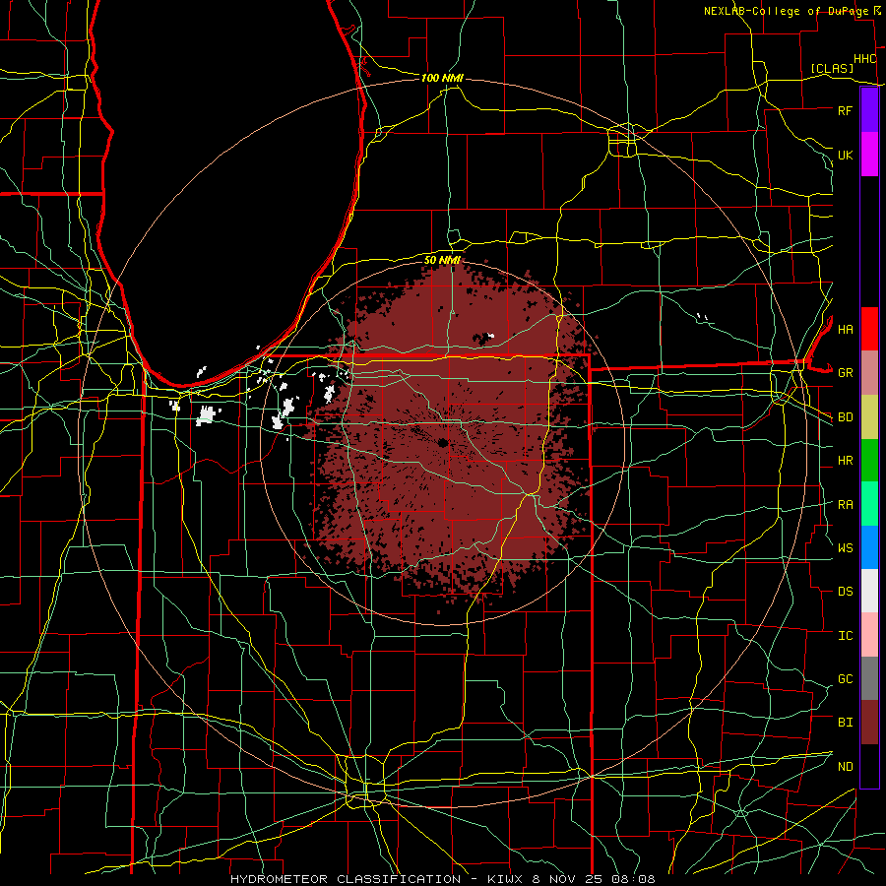
Task: Click the HA legend label
Action: [845, 330]
